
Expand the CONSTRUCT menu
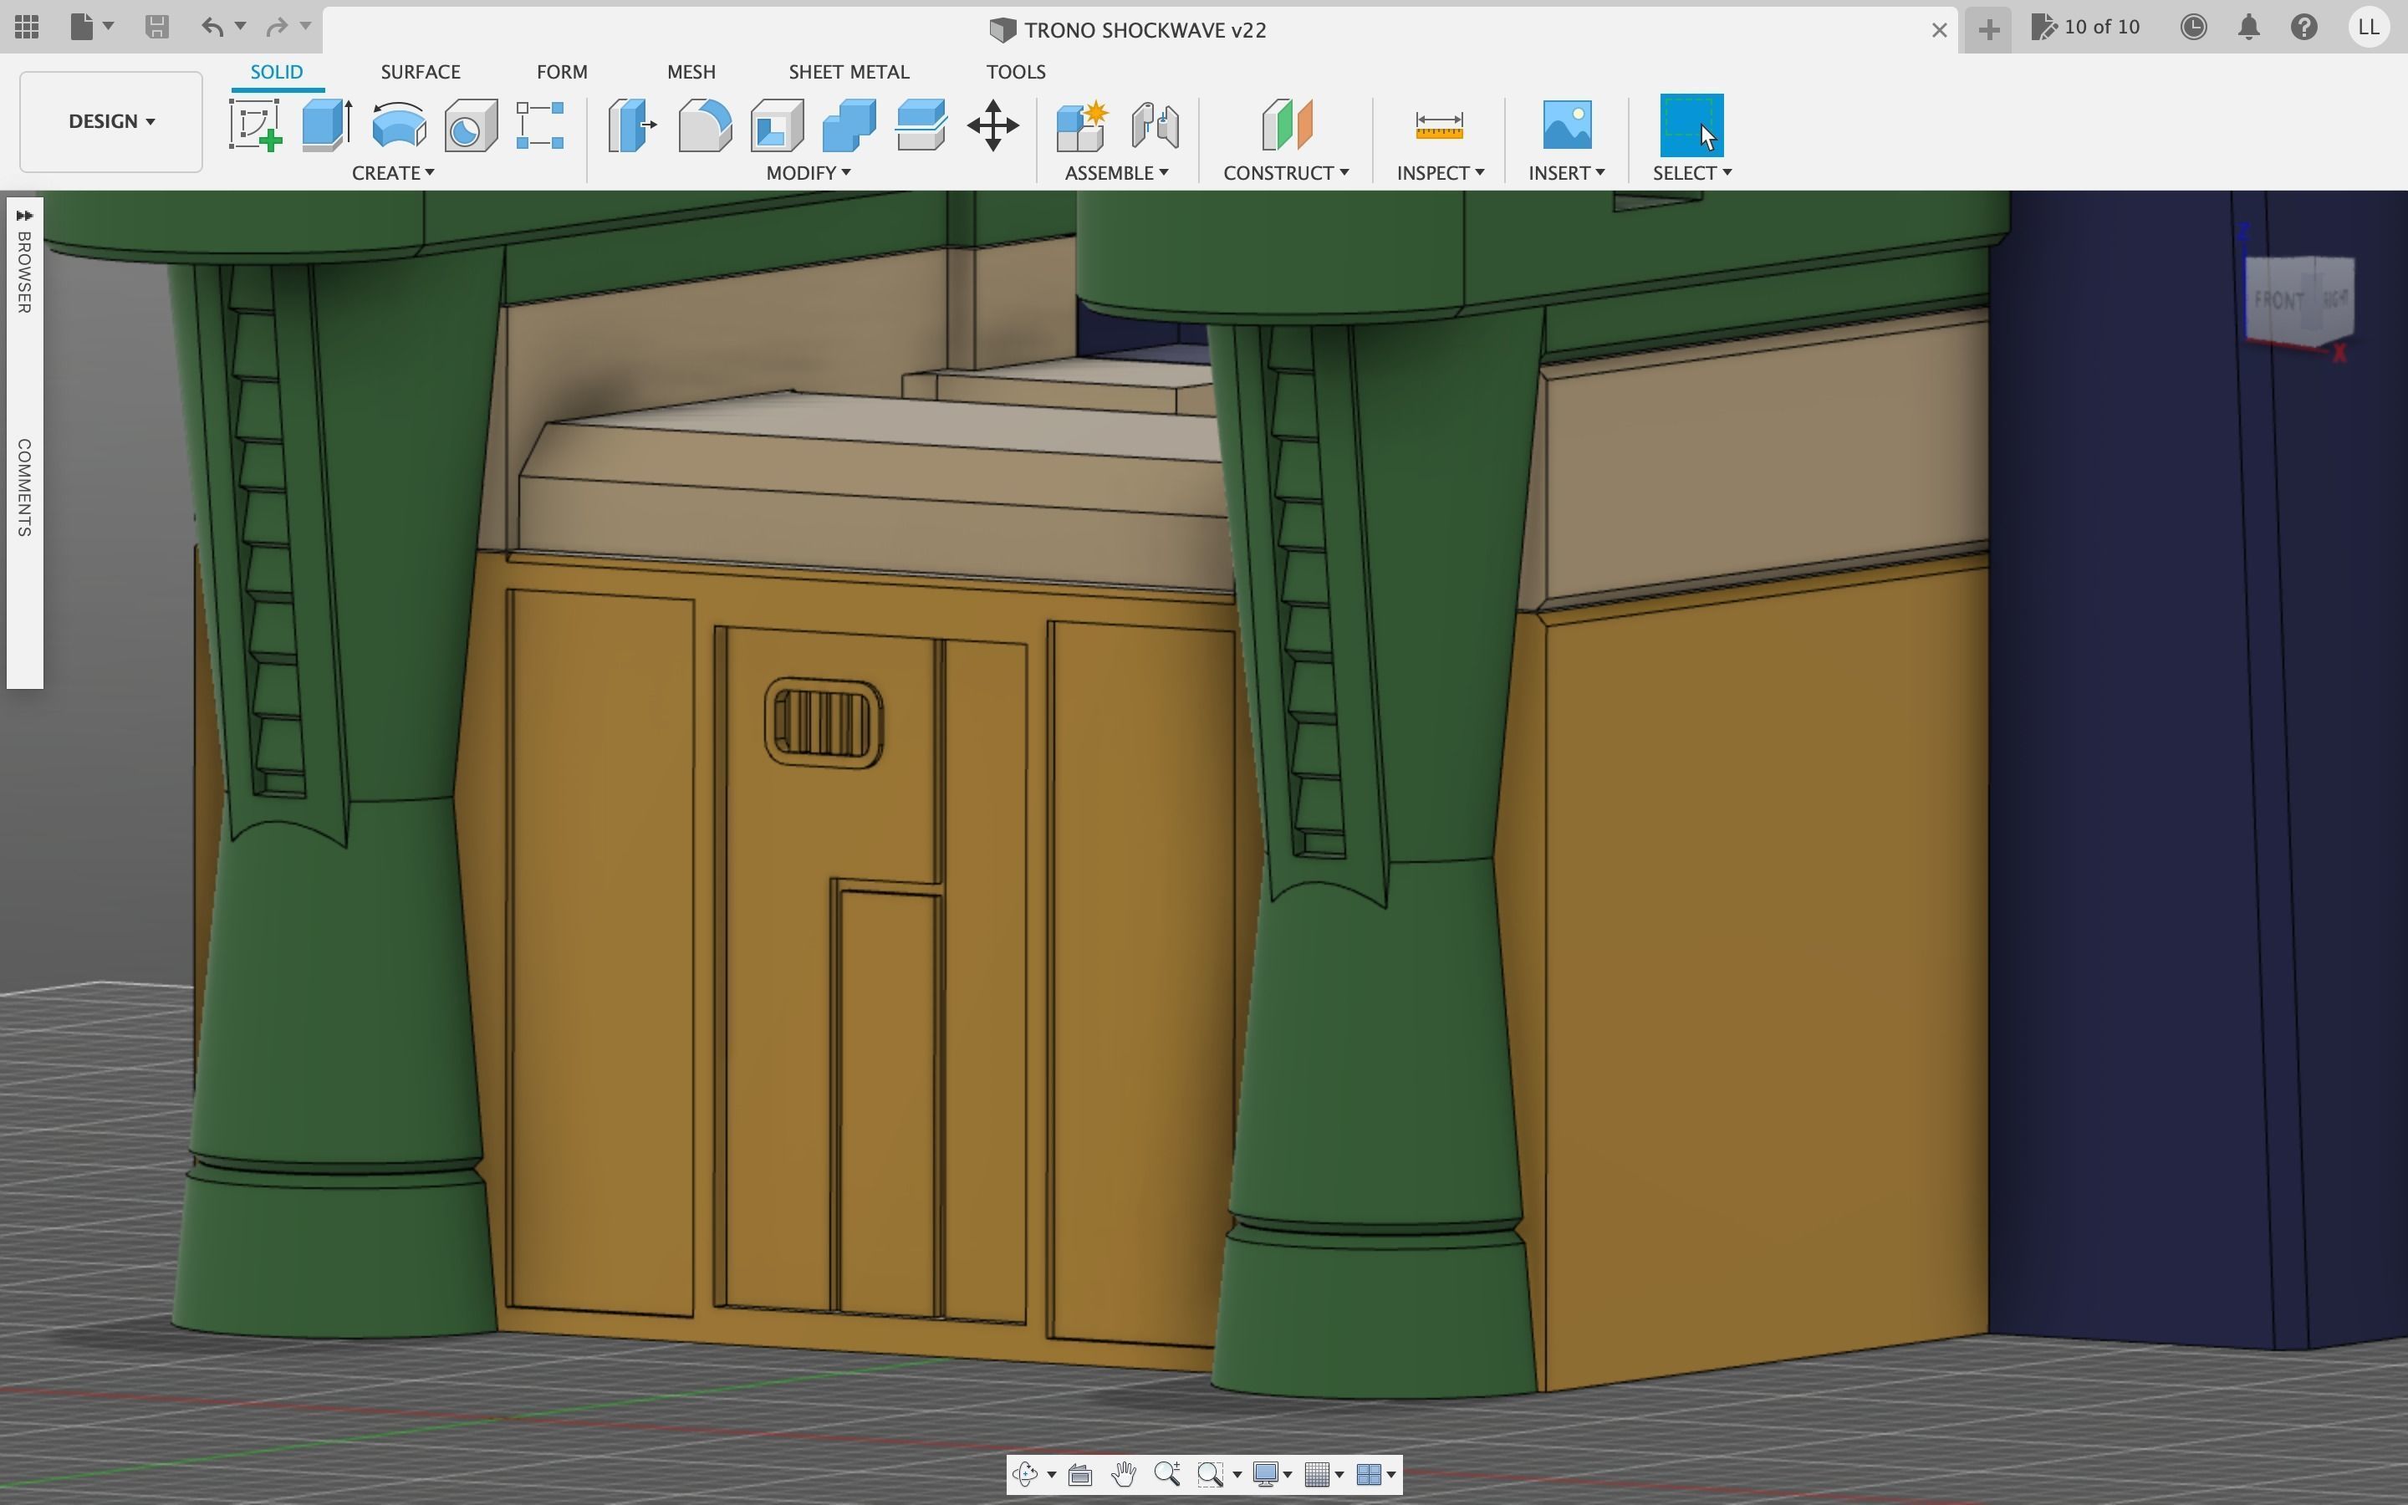click(x=1286, y=173)
